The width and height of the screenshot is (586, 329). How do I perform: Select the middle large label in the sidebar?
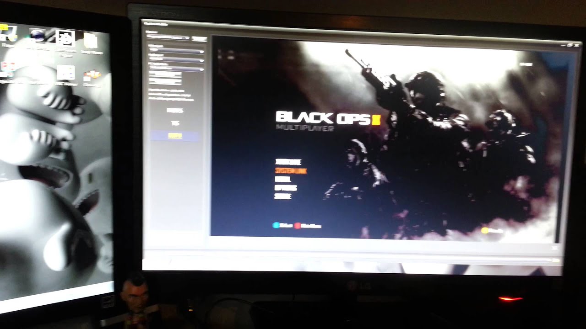[175, 123]
